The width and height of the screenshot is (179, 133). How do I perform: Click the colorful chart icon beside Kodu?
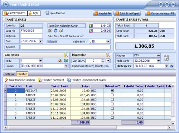tap(60, 61)
